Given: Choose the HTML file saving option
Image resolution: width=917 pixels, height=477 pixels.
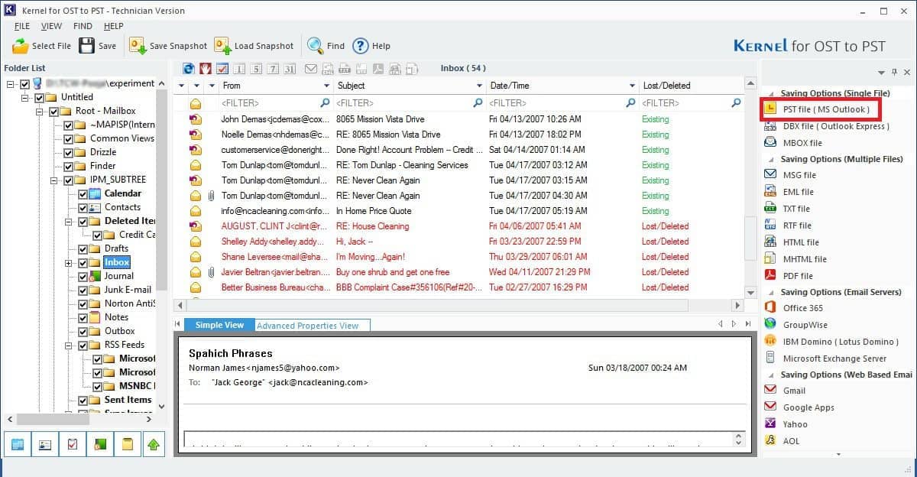Looking at the screenshot, I should click(x=800, y=242).
